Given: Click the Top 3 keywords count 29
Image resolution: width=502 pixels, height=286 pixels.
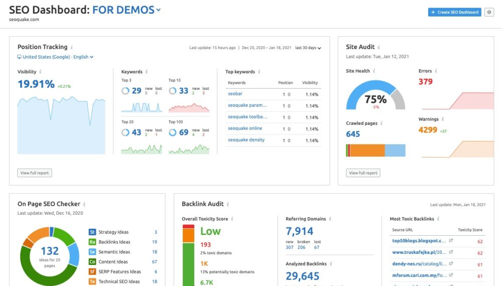Looking at the screenshot, I should coord(137,91).
